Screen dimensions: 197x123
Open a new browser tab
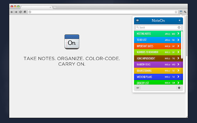[x=55, y=7]
